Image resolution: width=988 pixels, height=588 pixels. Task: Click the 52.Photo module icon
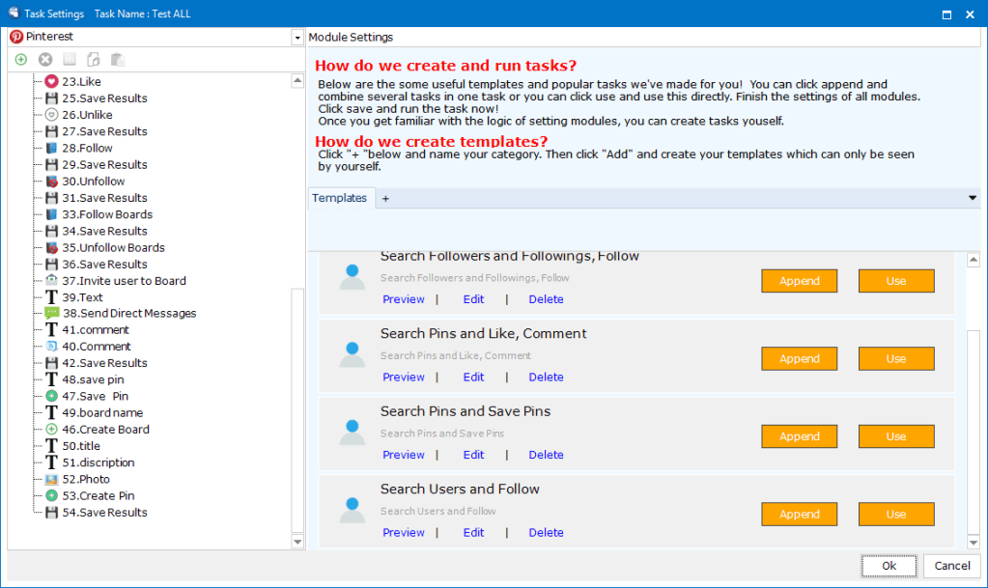coord(52,480)
